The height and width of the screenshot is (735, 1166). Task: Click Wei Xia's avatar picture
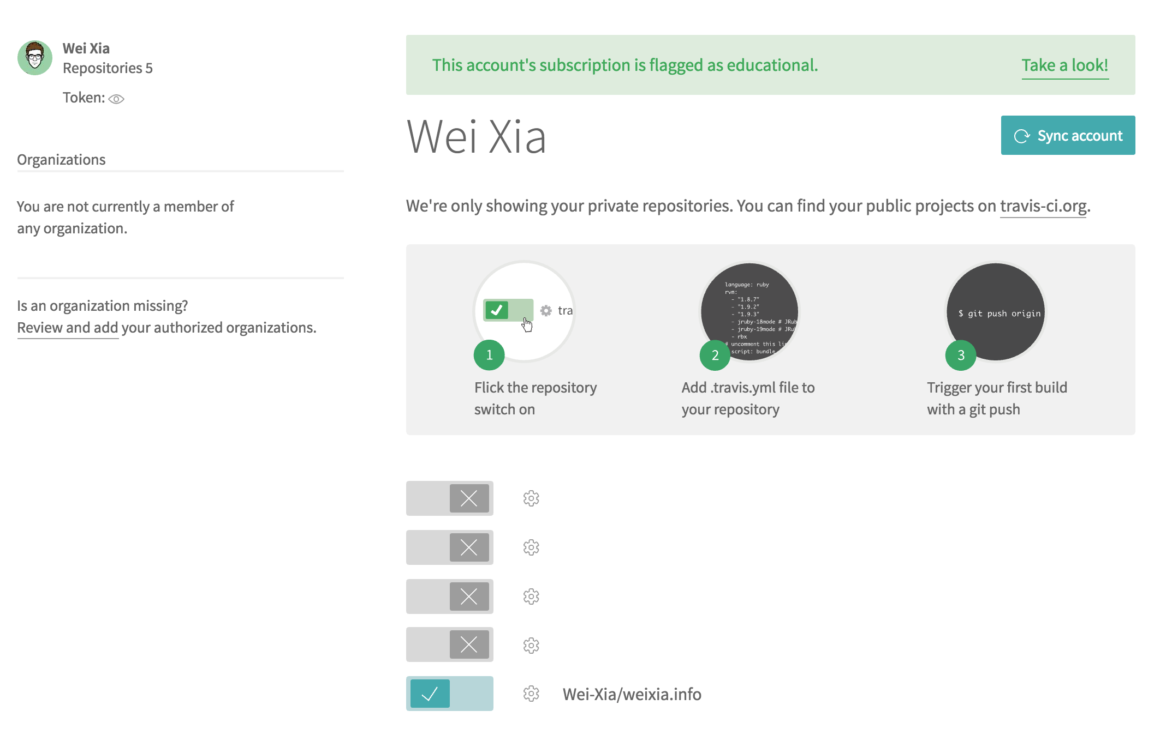[35, 58]
